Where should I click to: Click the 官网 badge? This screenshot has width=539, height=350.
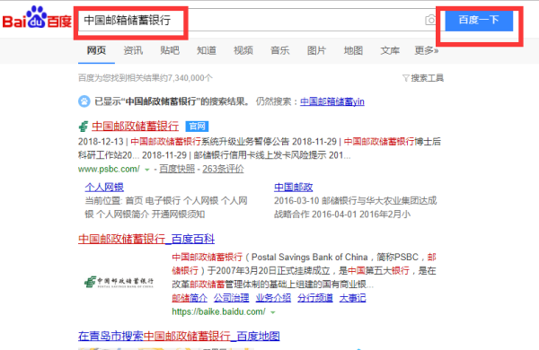(197, 127)
